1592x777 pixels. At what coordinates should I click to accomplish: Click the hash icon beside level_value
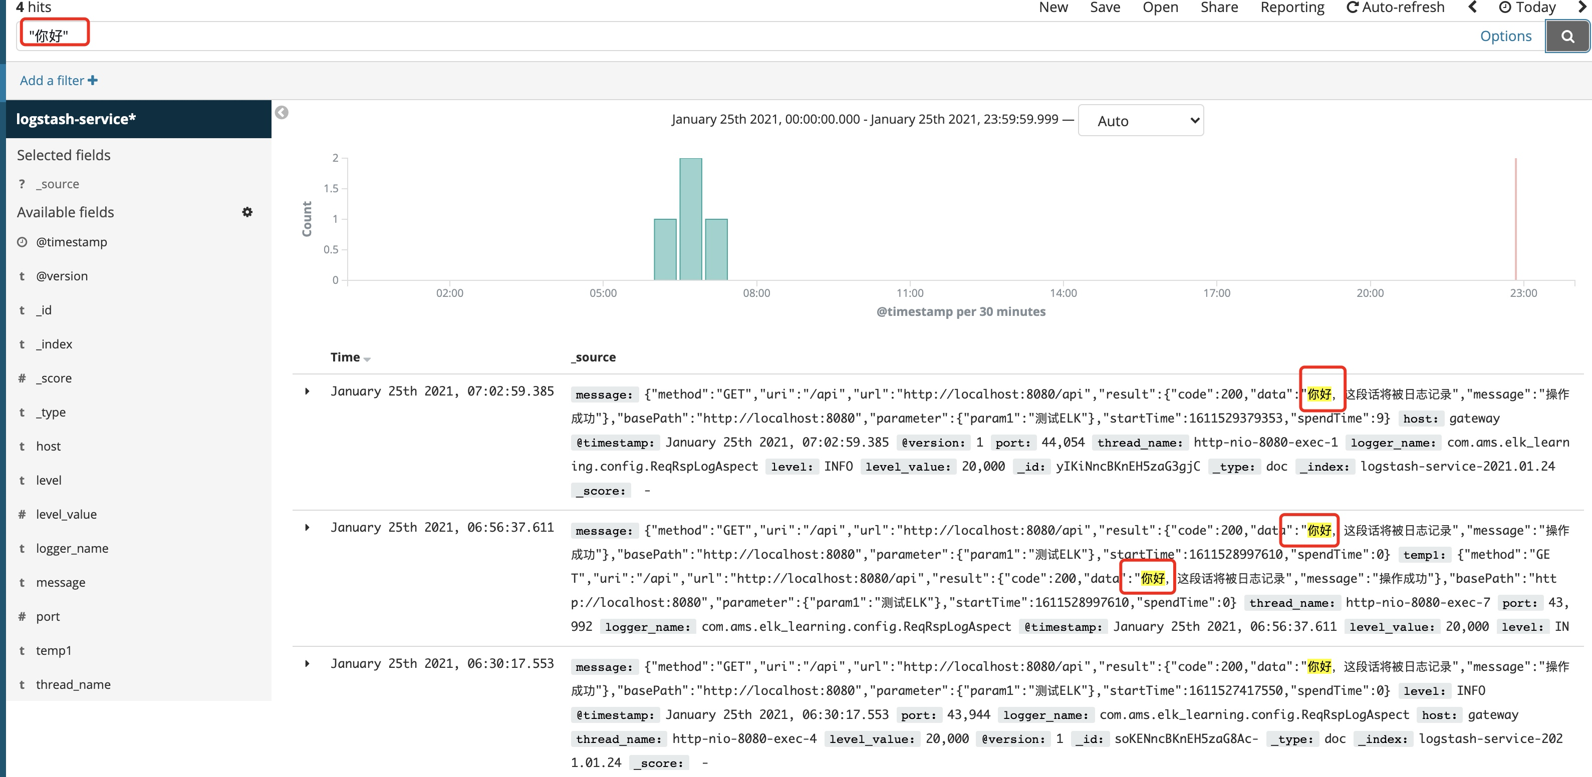(22, 514)
